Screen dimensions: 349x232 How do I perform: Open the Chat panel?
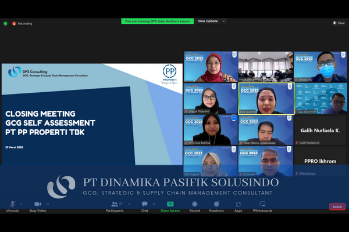click(x=144, y=205)
